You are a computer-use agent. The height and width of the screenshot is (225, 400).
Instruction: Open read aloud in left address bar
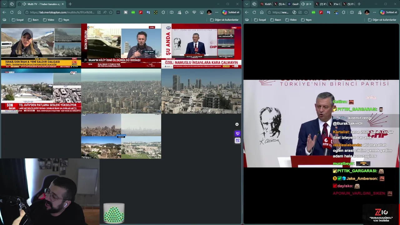(x=105, y=12)
